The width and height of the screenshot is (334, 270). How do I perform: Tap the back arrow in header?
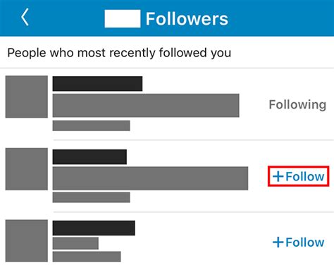coord(25,17)
